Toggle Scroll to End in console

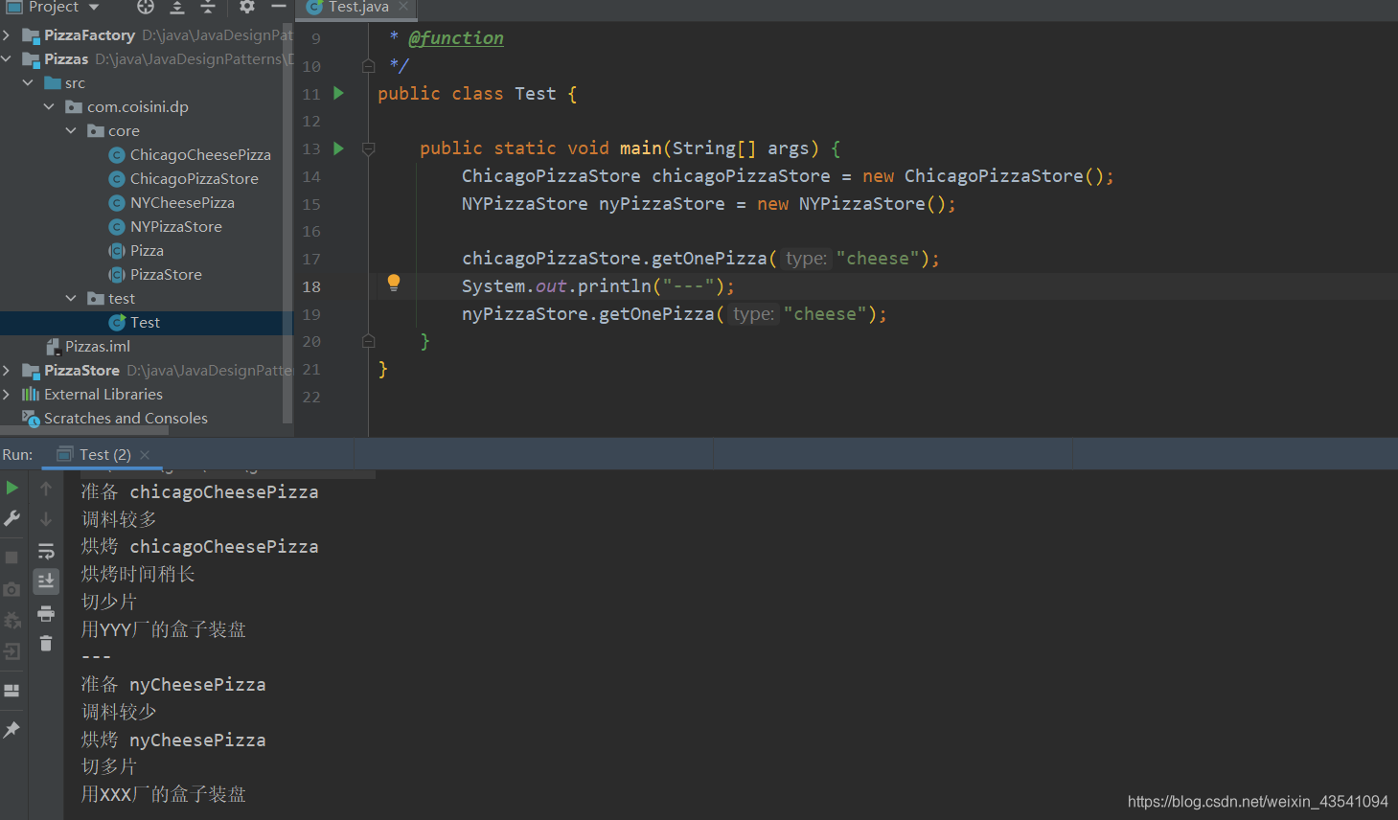click(46, 581)
